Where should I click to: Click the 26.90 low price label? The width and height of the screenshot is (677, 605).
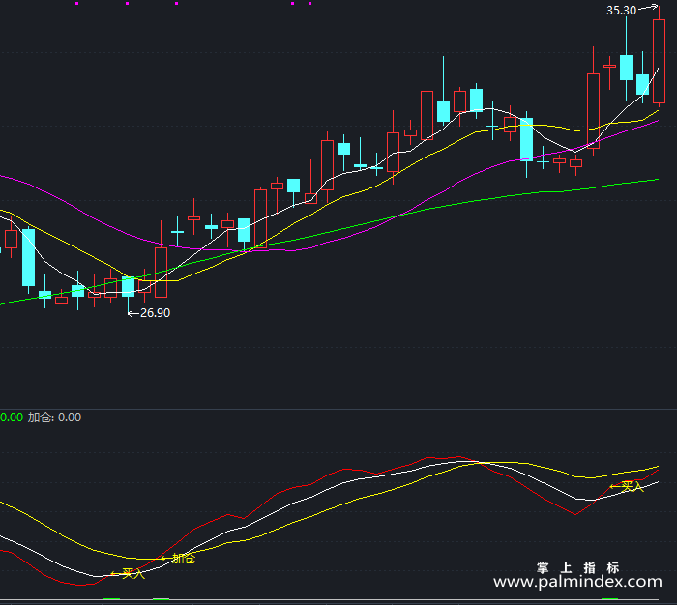pyautogui.click(x=155, y=313)
